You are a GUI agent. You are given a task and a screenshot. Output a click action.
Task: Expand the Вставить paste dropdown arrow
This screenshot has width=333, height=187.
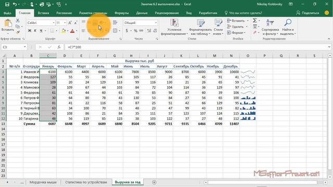pyautogui.click(x=8, y=33)
